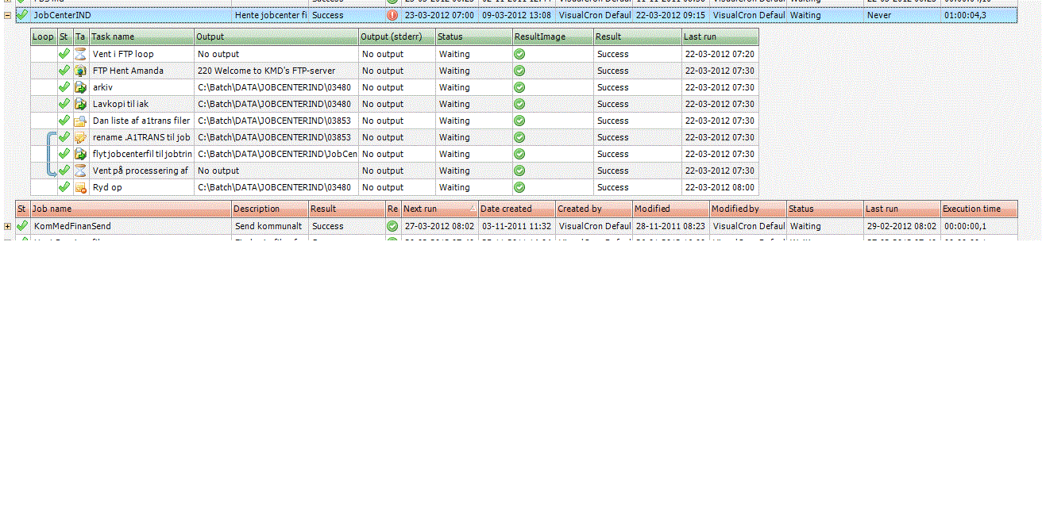Sort jobs by Next run column header
Viewport: 1042px width, 514px height.
[x=438, y=209]
